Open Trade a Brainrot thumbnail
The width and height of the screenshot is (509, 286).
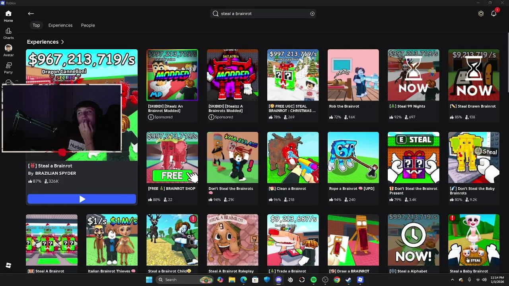(293, 240)
